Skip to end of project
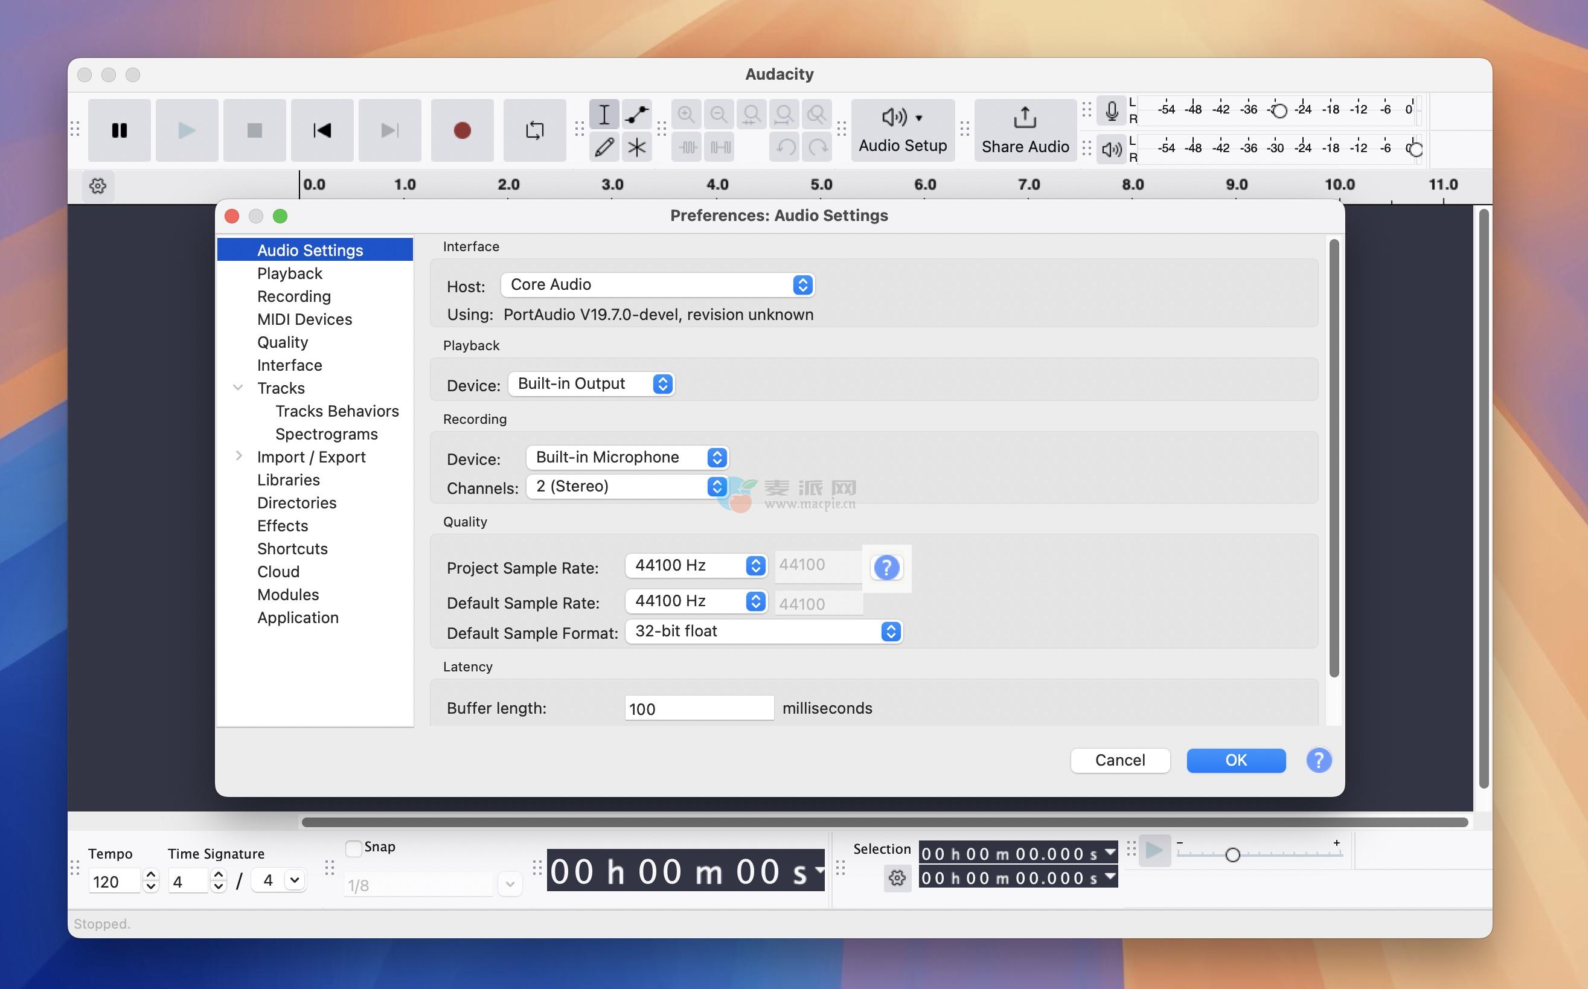The width and height of the screenshot is (1588, 989). coord(390,130)
